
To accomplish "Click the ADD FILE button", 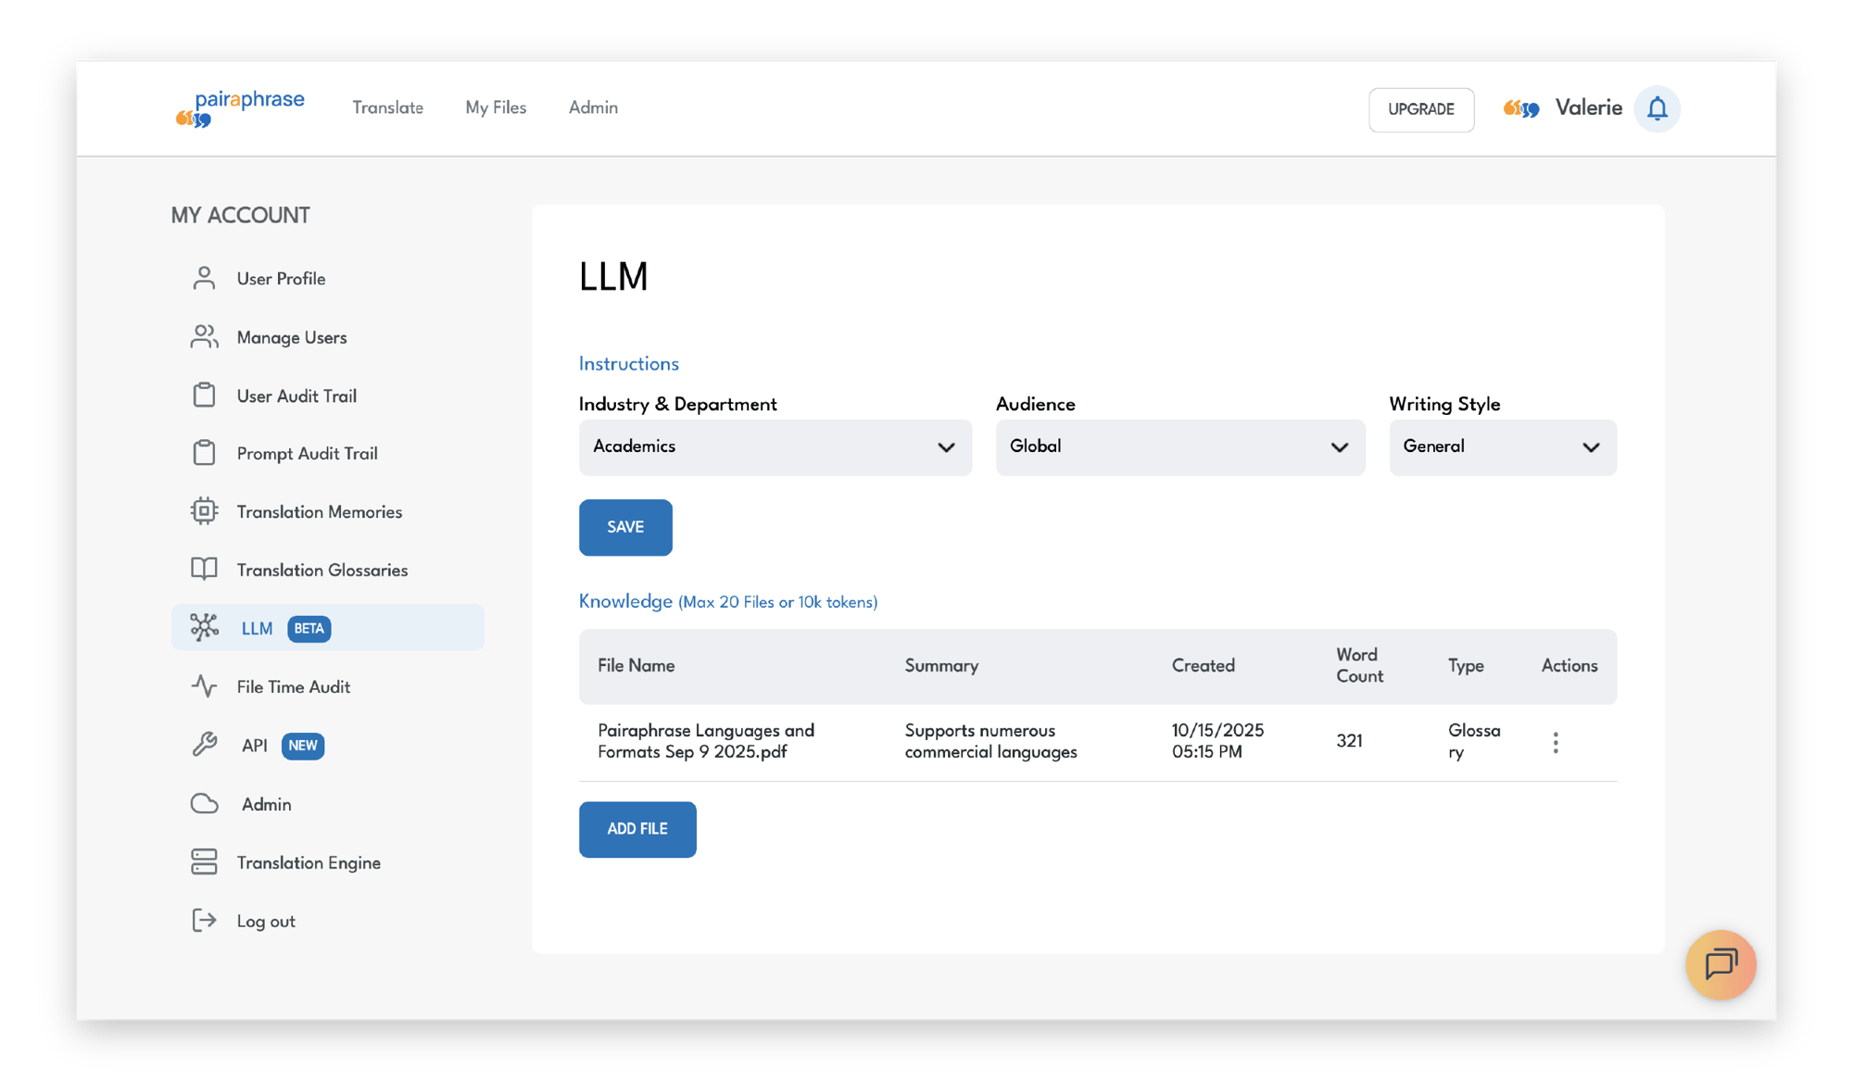I will coord(637,829).
